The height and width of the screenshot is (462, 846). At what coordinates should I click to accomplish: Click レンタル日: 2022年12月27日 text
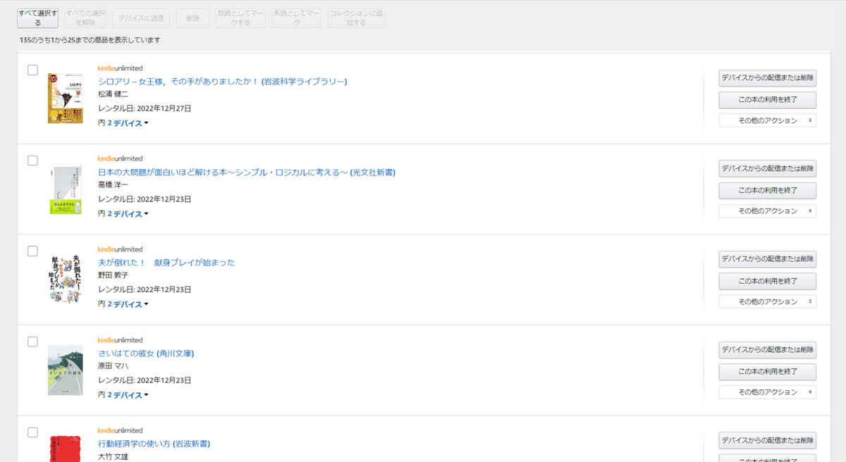coord(145,108)
